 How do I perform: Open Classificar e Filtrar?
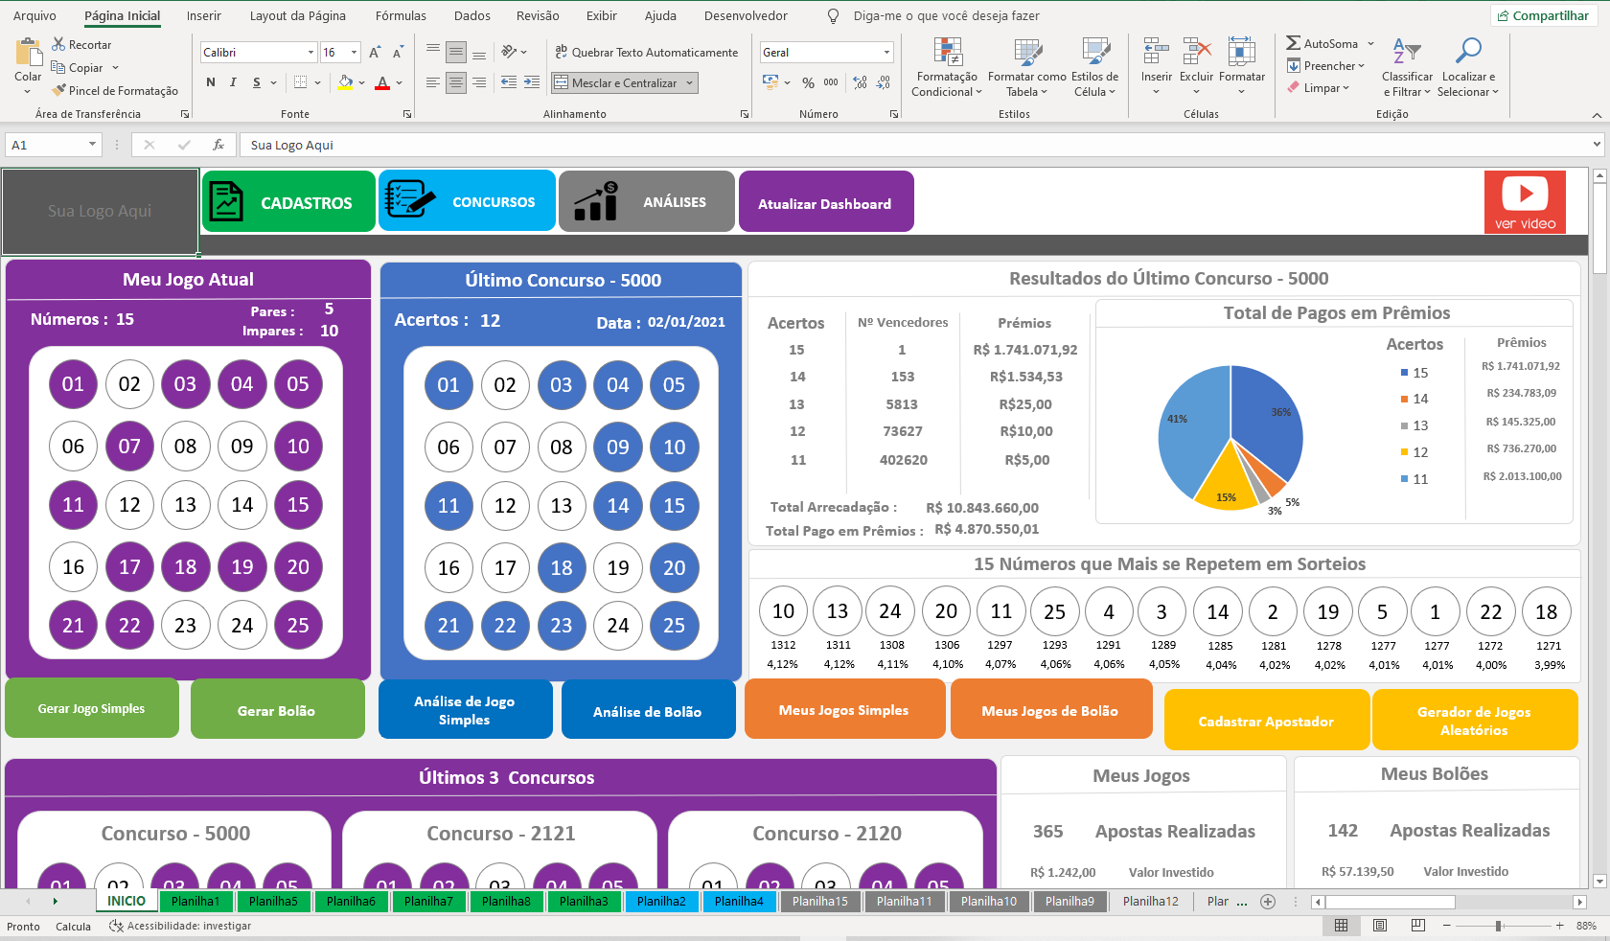pos(1407,68)
